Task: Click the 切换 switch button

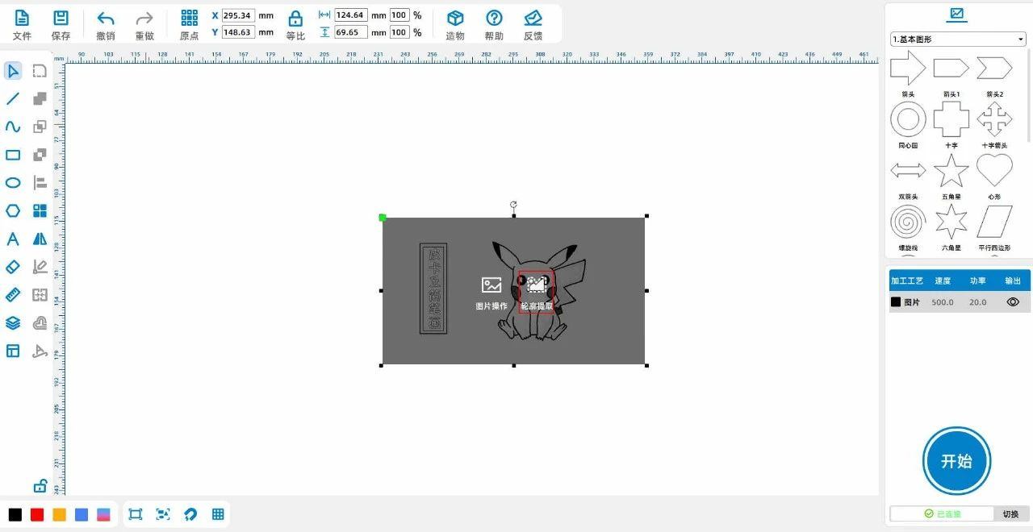Action: [1010, 514]
